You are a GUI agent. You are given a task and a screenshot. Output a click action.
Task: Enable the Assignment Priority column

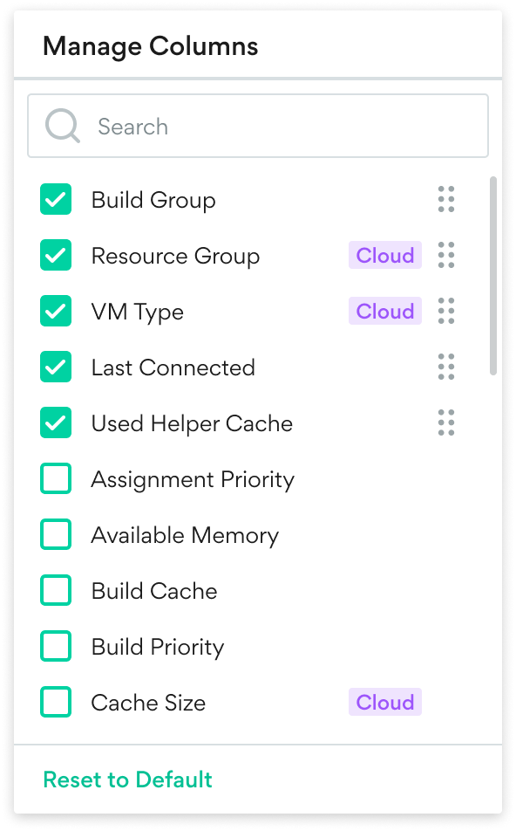tap(56, 478)
